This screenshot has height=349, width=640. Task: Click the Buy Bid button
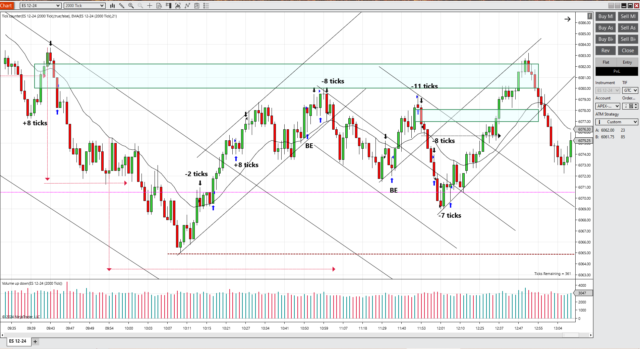[x=605, y=39]
